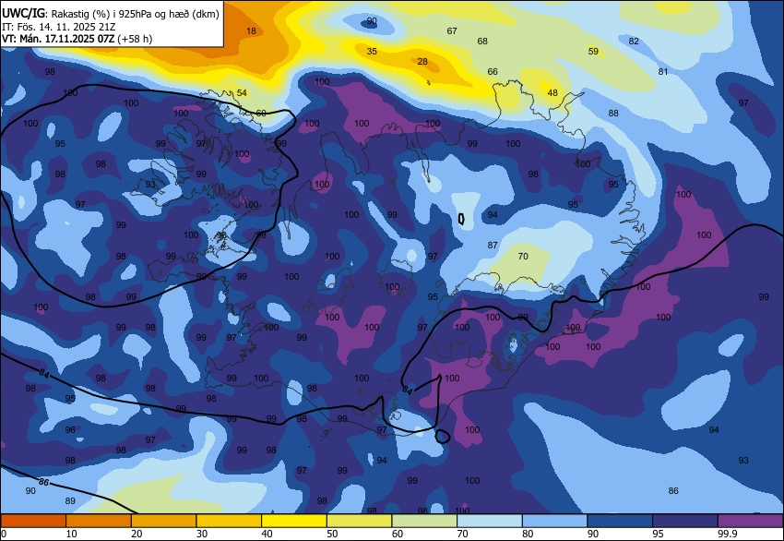Click the 70–80 pale blue legend segment
Screen dimensions: 784x541
click(490, 521)
